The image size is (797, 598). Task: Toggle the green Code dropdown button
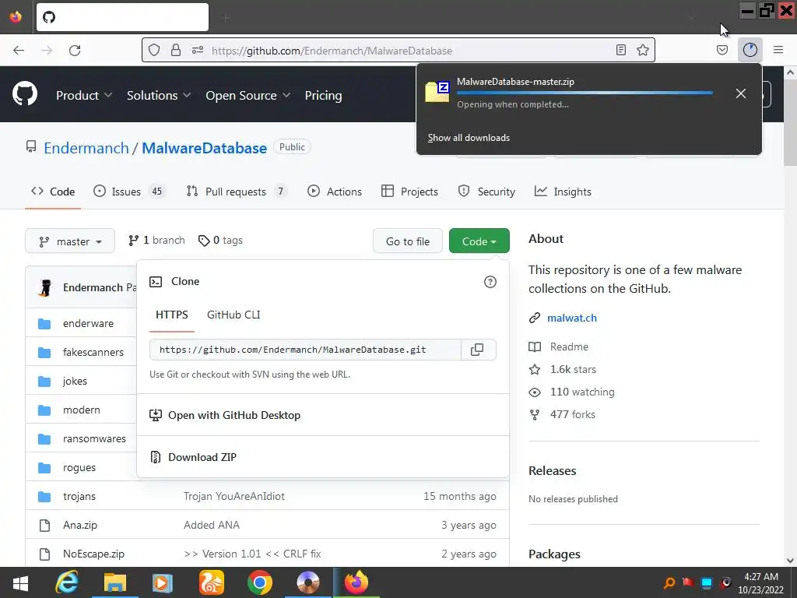(479, 241)
